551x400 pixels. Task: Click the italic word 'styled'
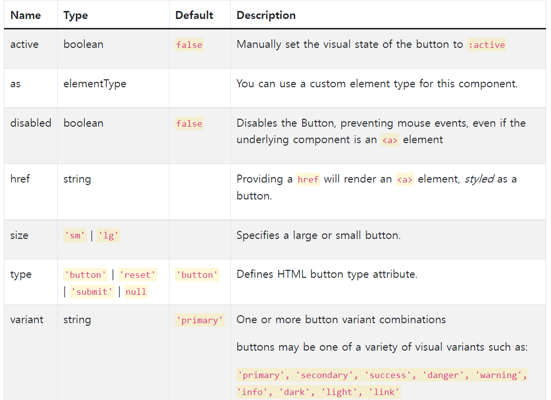pyautogui.click(x=479, y=179)
